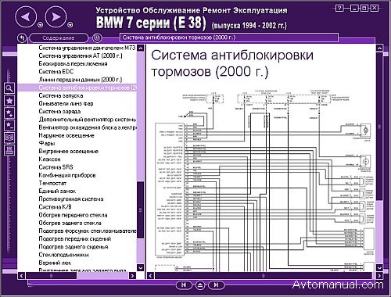The width and height of the screenshot is (391, 297).
Task: Open Система запуска topic
Action: coord(61,95)
